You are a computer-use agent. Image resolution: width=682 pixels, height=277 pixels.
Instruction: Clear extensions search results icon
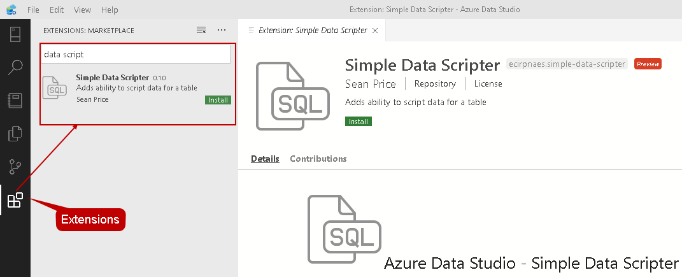201,30
